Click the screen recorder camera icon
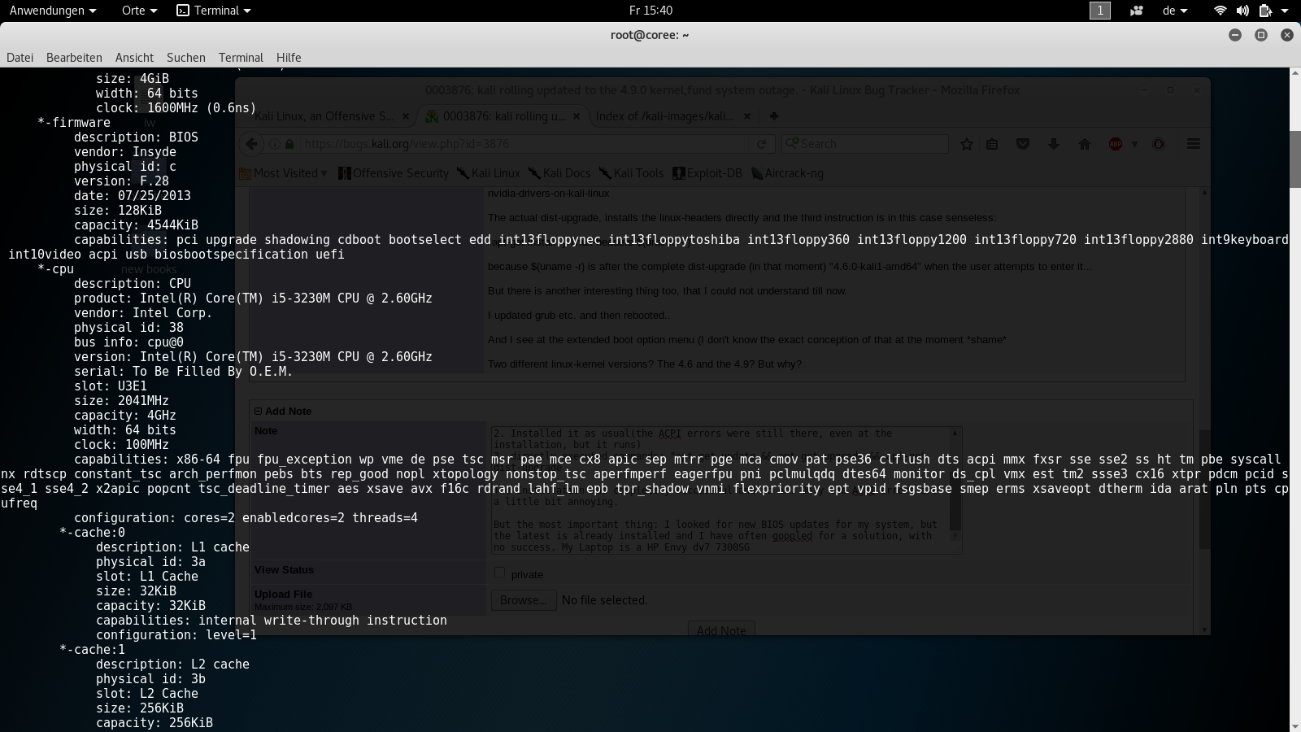The height and width of the screenshot is (732, 1301). pos(1137,11)
